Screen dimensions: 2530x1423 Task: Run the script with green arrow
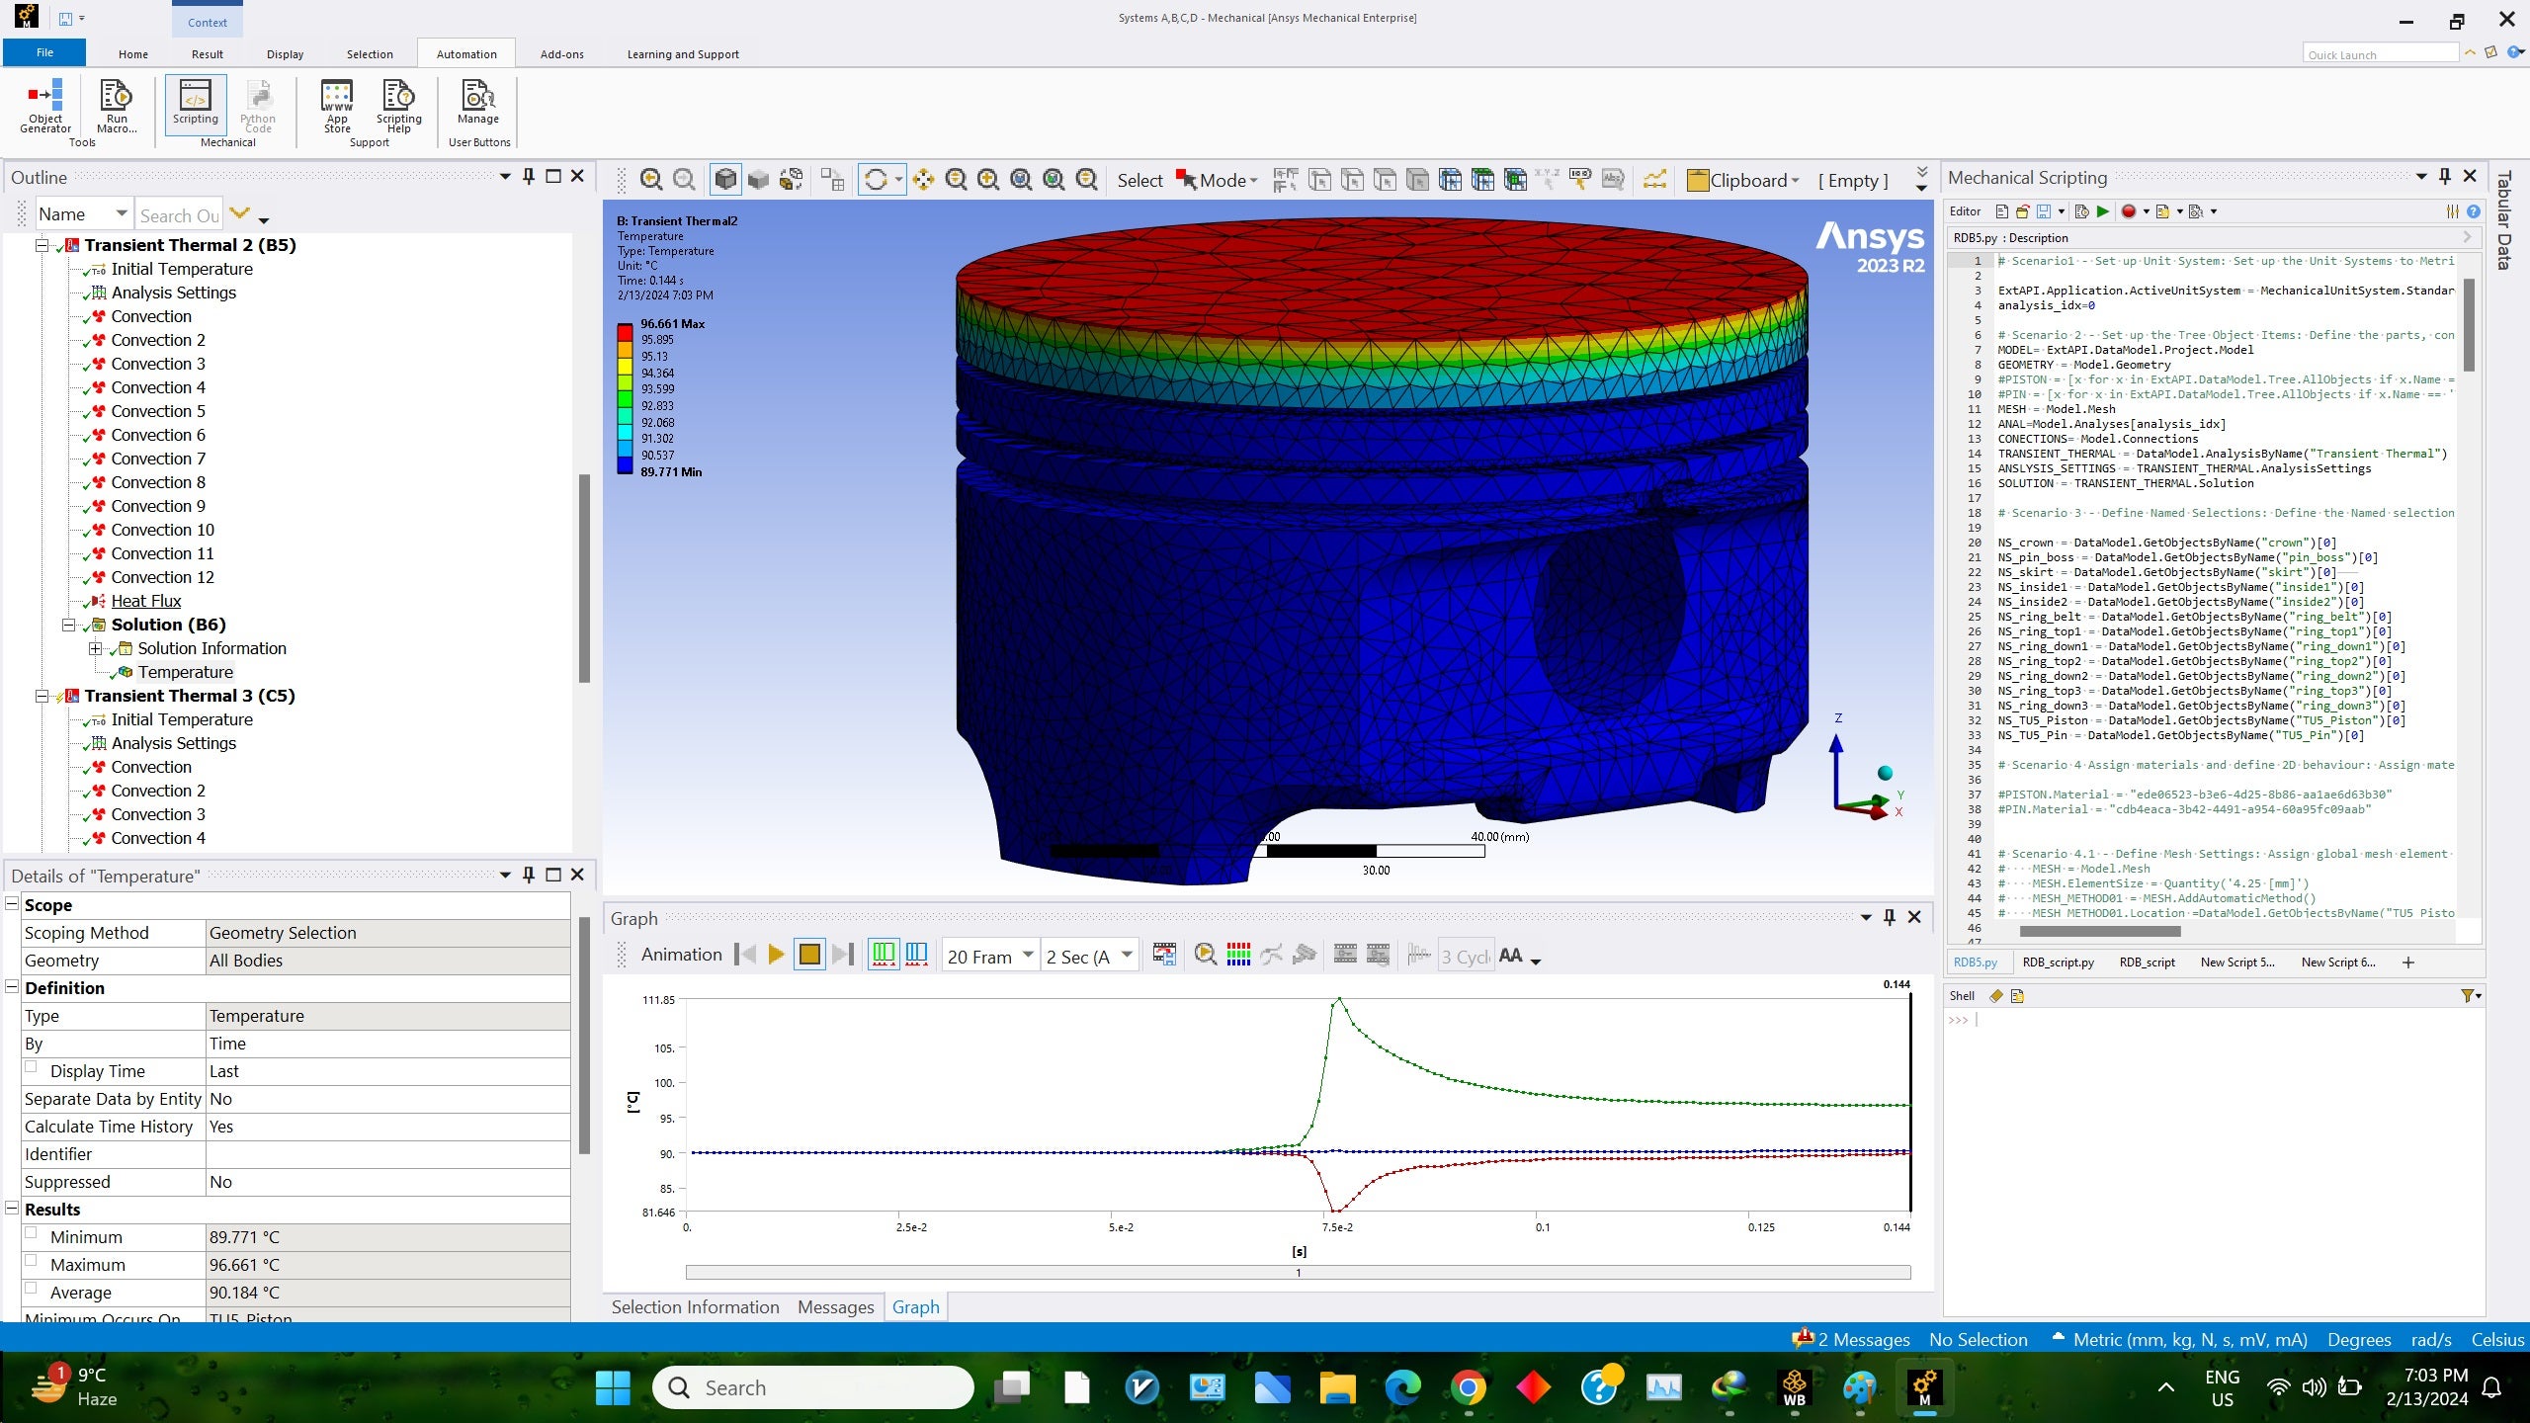click(2103, 211)
